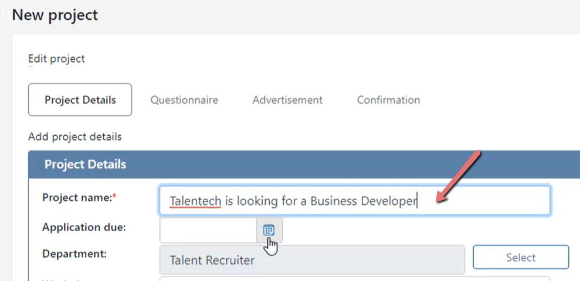Click the Project name label
580x281 pixels.
pyautogui.click(x=77, y=197)
